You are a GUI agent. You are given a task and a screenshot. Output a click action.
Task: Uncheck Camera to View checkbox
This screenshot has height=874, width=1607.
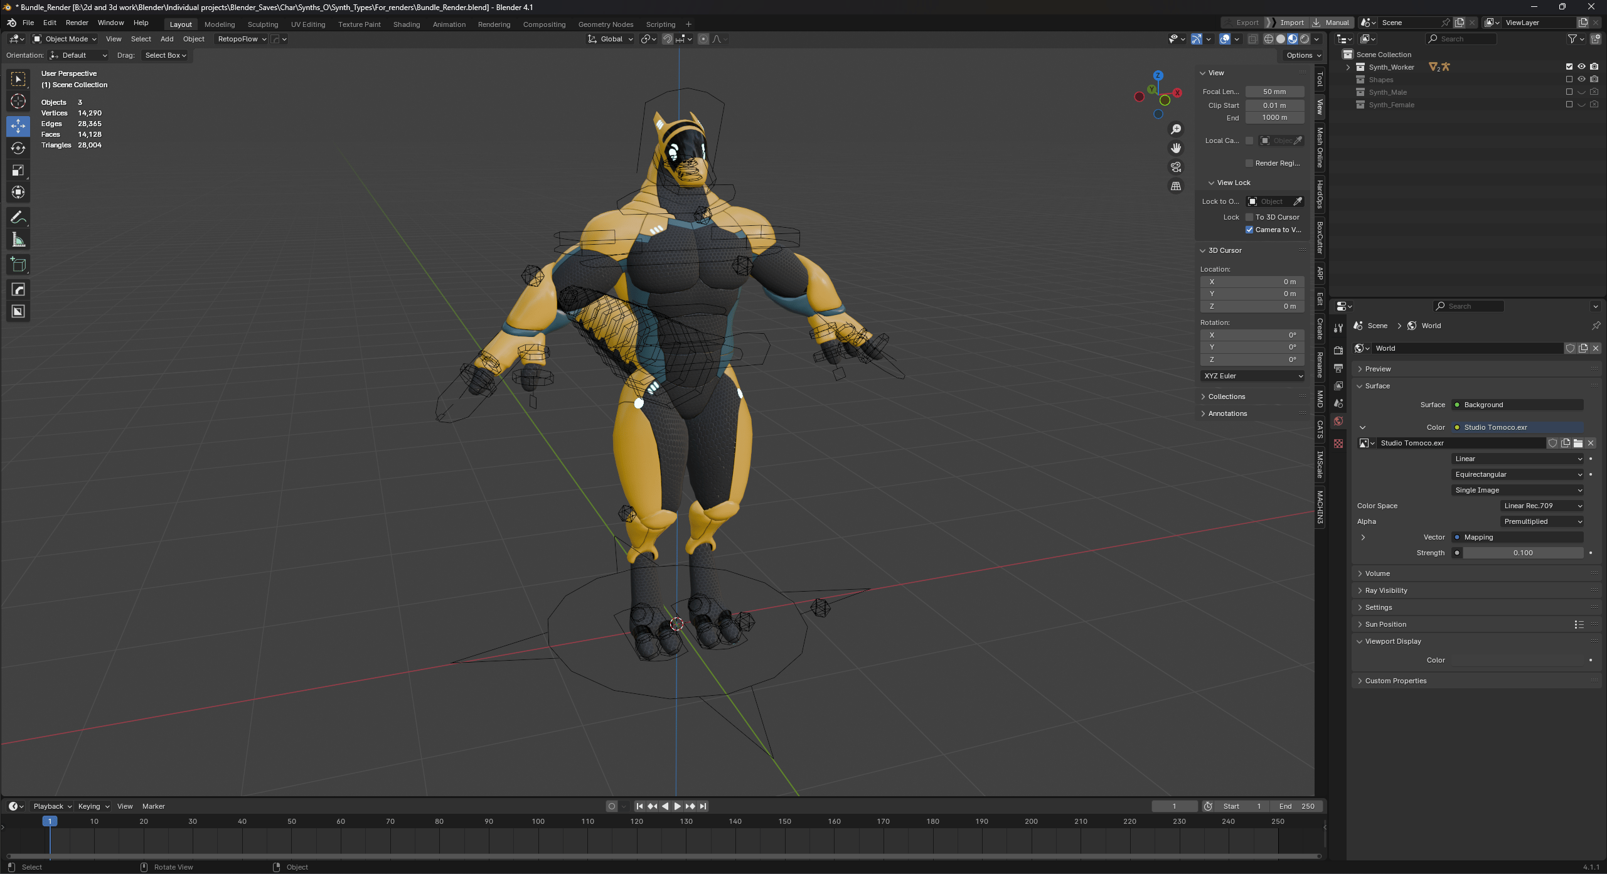tap(1249, 230)
